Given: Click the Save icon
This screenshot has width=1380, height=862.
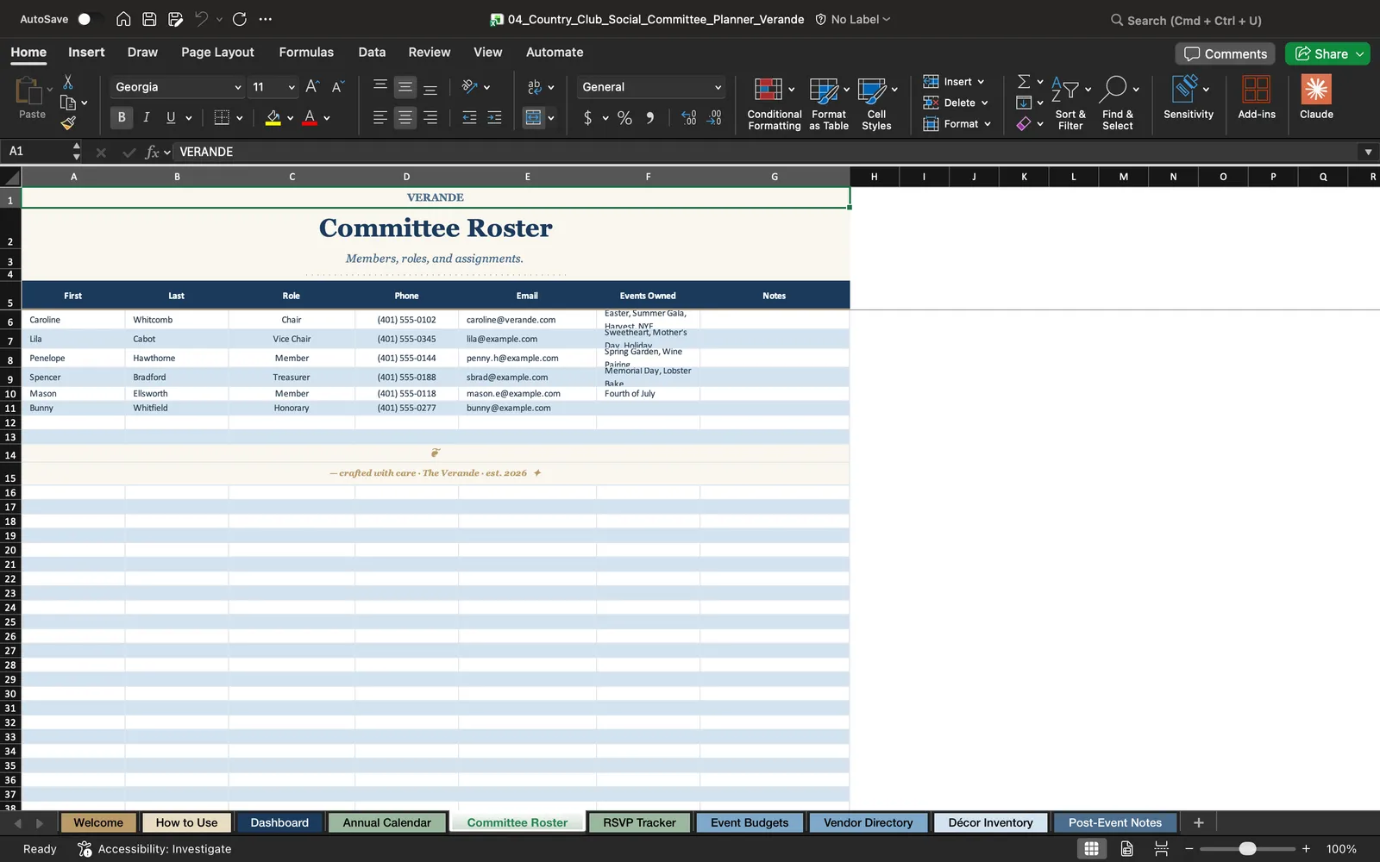Looking at the screenshot, I should (x=149, y=19).
